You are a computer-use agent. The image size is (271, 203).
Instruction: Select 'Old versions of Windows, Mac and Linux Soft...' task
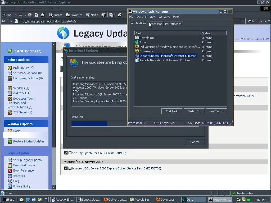(x=180, y=47)
